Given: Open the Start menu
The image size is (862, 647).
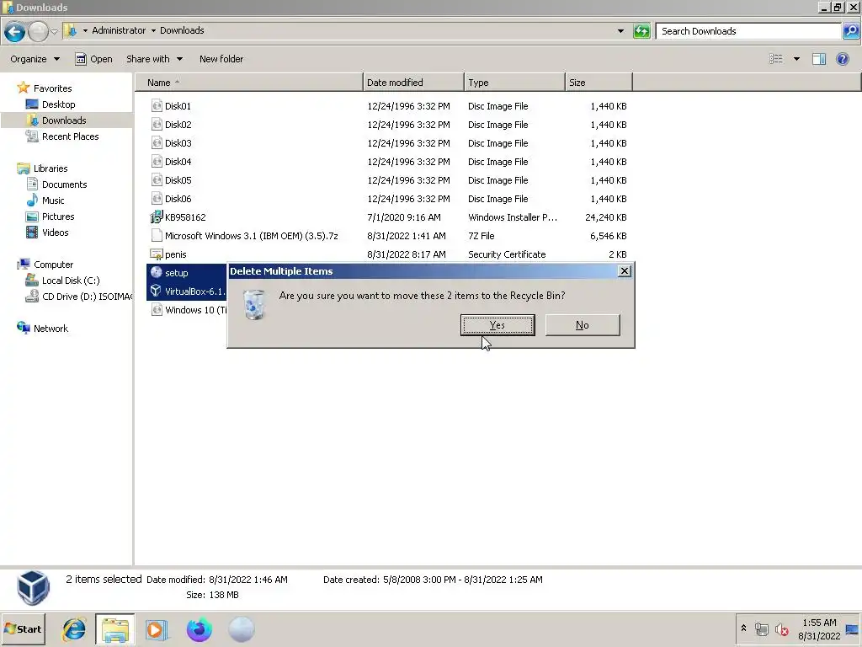Looking at the screenshot, I should [x=23, y=629].
